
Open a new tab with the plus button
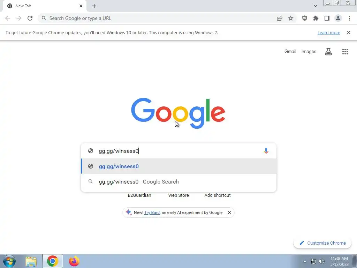94,6
